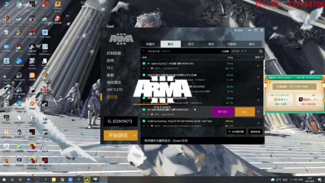The height and width of the screenshot is (183, 325).
Task: Switch to the 官方 tab
Action: [191, 44]
